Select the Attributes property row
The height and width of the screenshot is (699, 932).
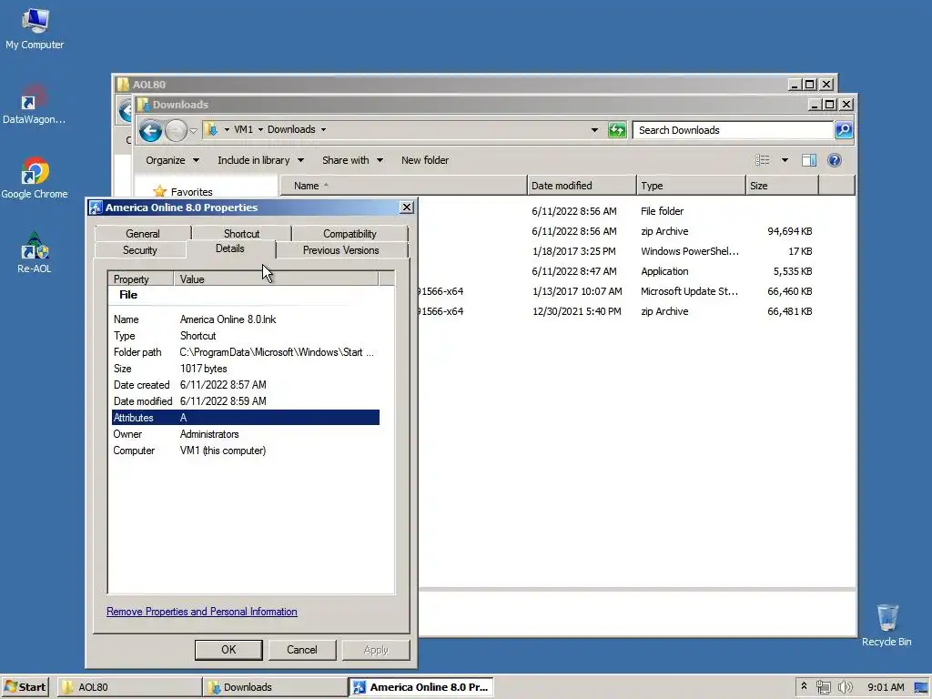tap(246, 417)
